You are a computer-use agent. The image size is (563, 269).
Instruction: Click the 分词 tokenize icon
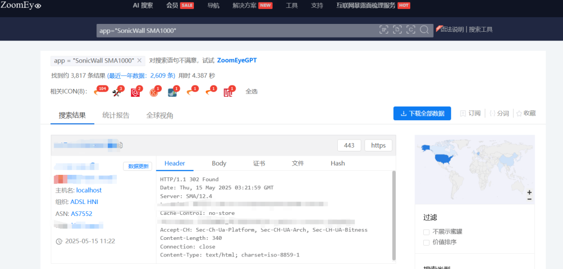[x=493, y=113]
